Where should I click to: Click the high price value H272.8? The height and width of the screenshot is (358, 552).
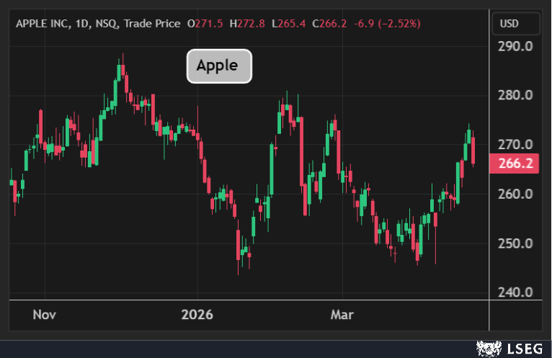[246, 24]
